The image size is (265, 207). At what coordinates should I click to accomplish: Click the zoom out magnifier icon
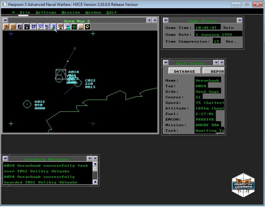(x=13, y=27)
